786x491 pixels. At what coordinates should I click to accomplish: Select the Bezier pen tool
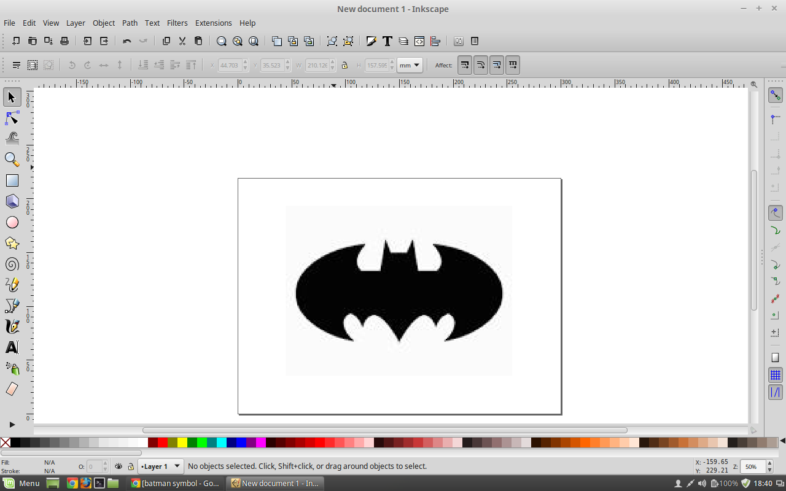[12, 306]
